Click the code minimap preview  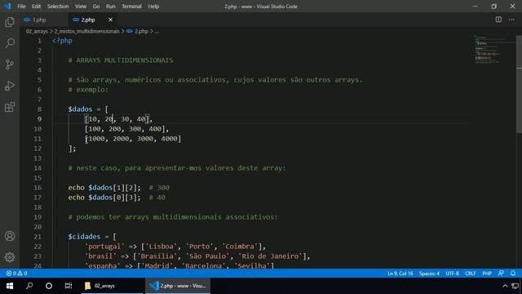494,50
